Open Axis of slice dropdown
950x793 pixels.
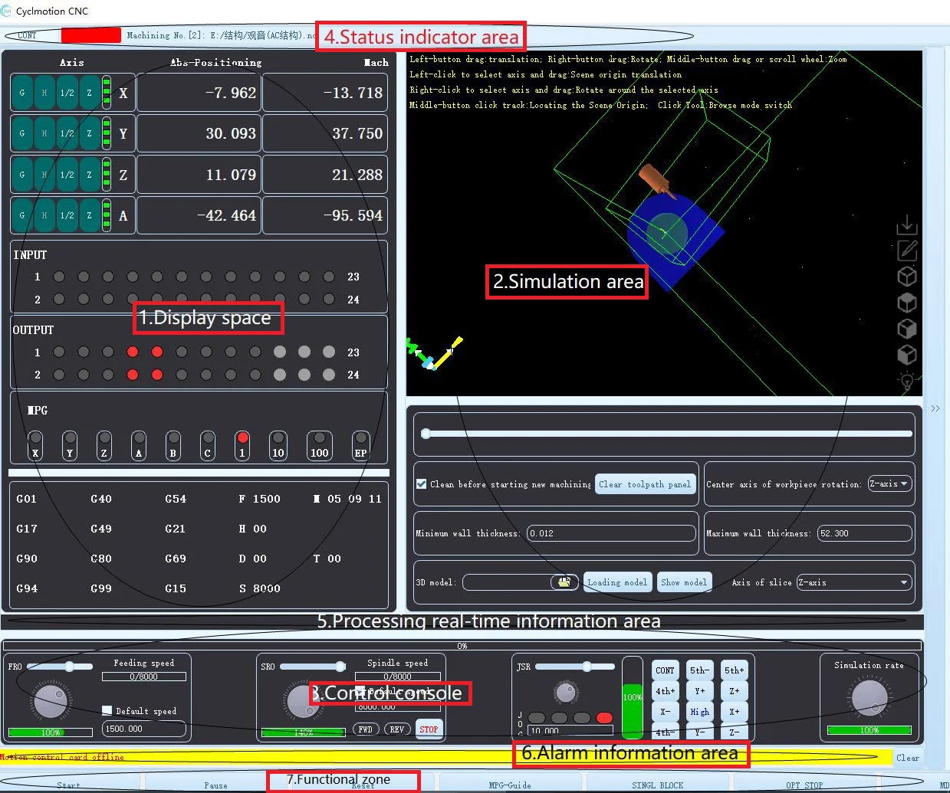(854, 582)
